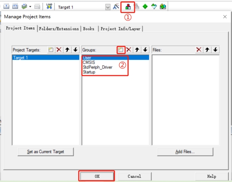
Task: Delete selected file in Files panel
Action: coord(199,50)
